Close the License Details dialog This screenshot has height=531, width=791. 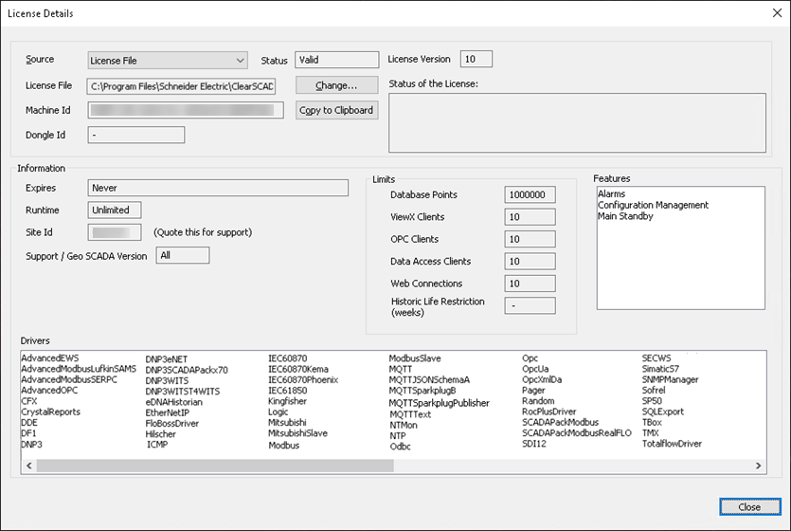point(748,506)
